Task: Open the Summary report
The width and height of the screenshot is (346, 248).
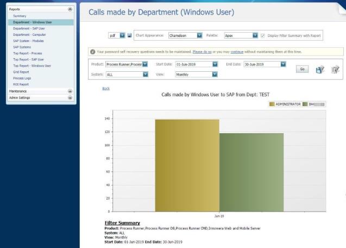Action: click(x=20, y=16)
